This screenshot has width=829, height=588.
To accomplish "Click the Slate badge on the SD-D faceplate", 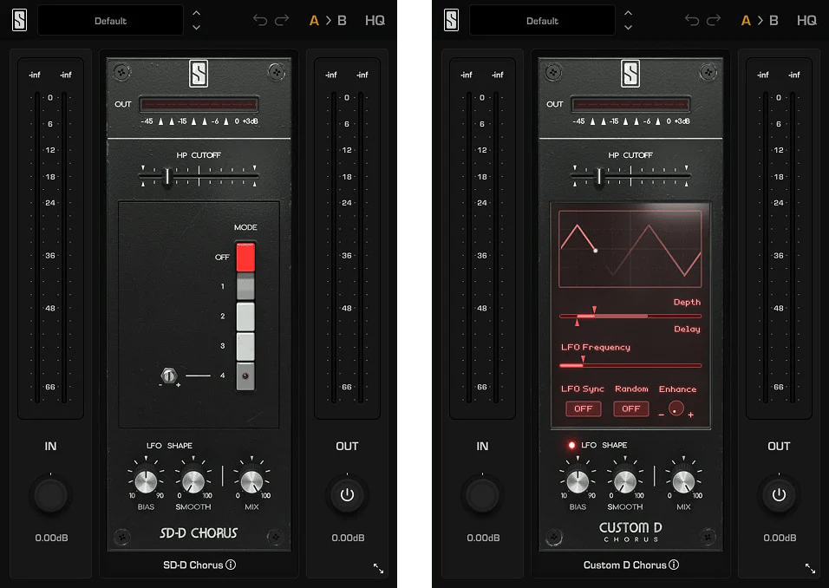I will (199, 74).
